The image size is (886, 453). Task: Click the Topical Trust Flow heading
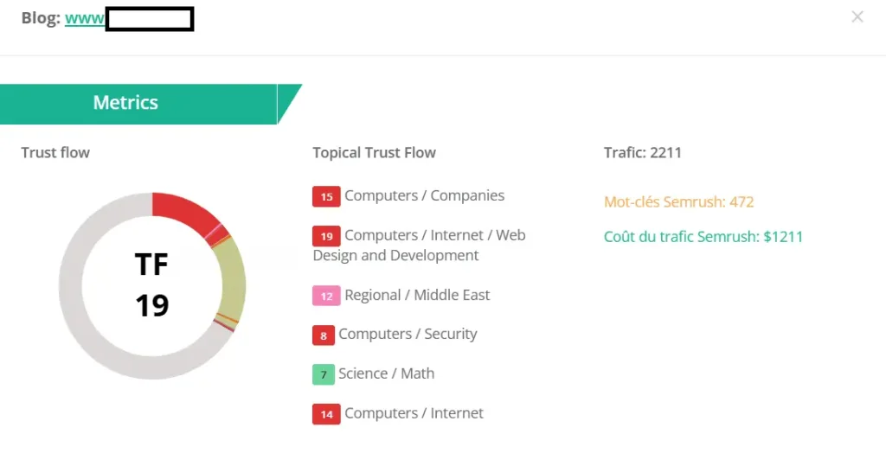coord(374,153)
